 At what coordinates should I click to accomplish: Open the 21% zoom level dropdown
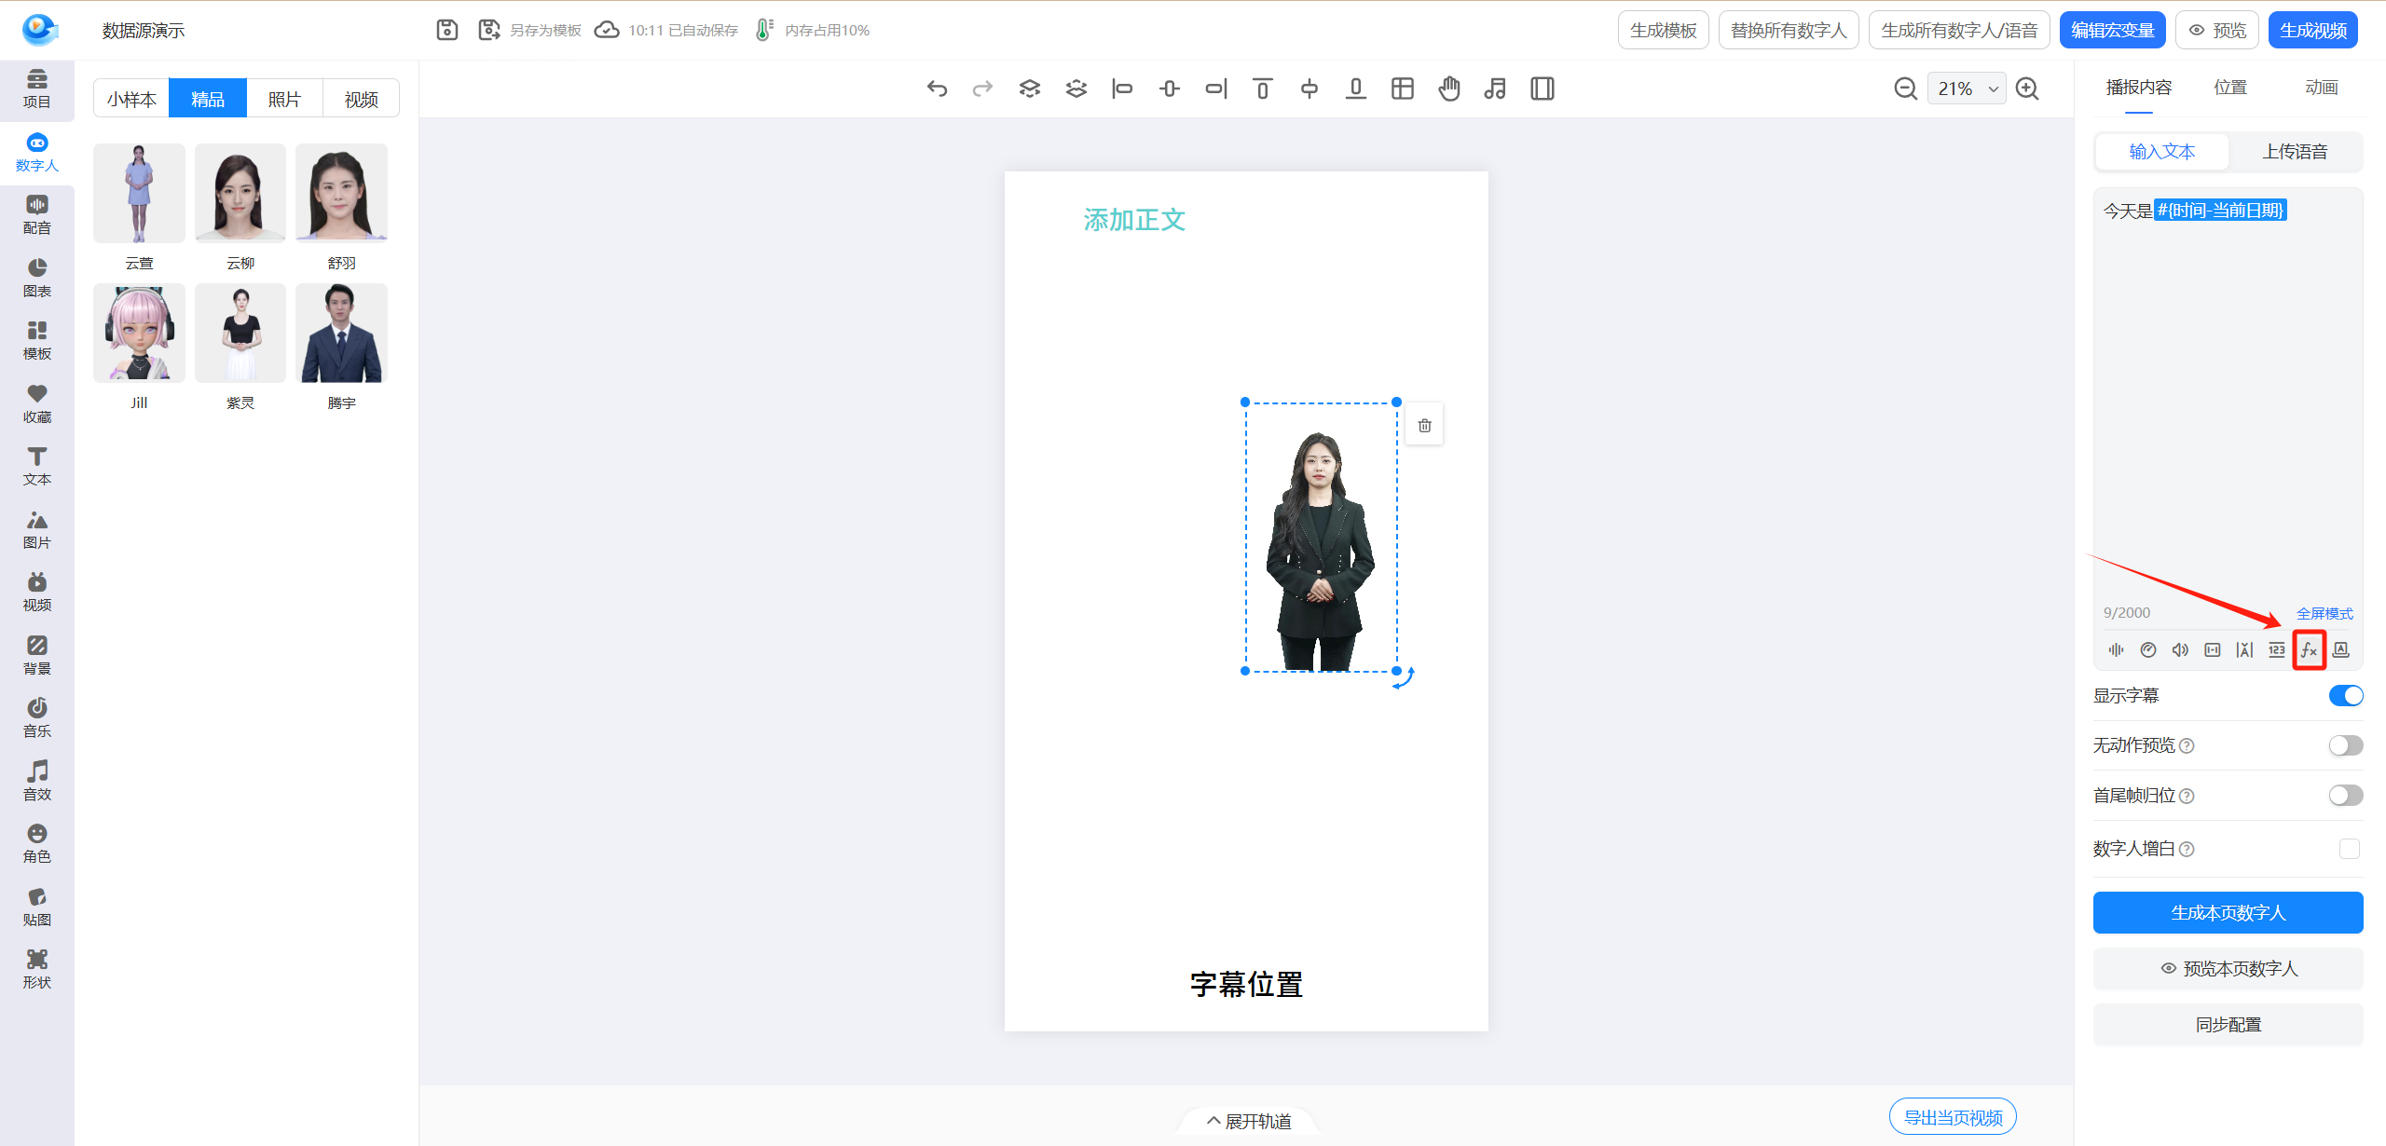click(1967, 89)
